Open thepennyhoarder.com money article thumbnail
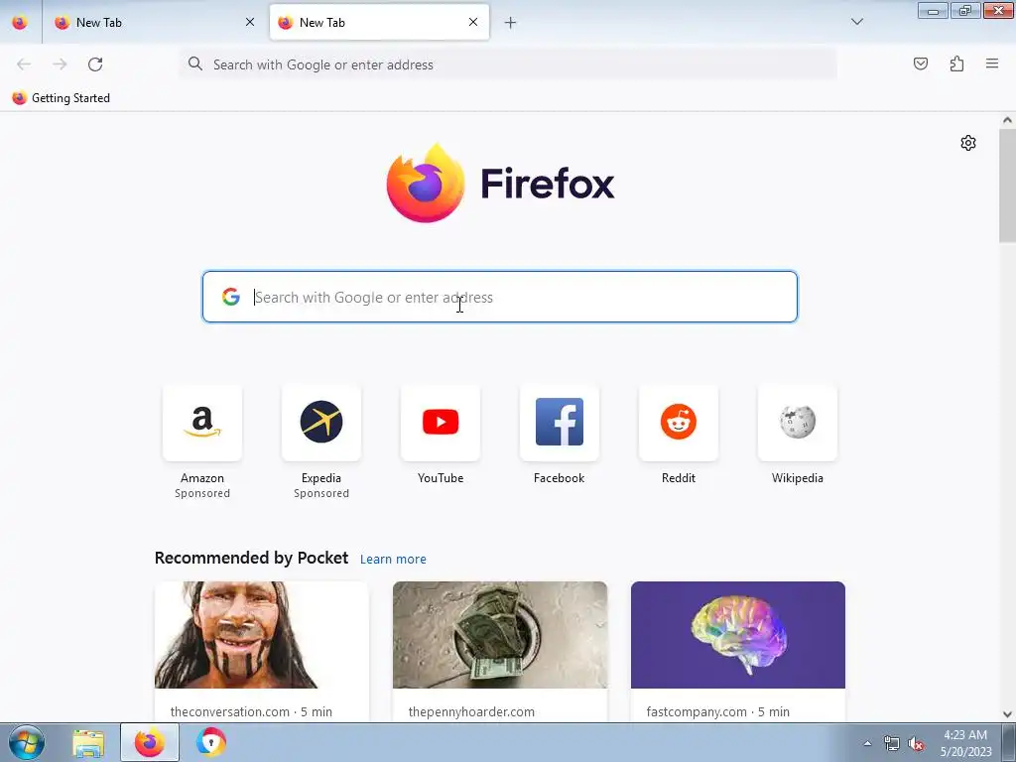This screenshot has height=762, width=1016. tap(500, 635)
